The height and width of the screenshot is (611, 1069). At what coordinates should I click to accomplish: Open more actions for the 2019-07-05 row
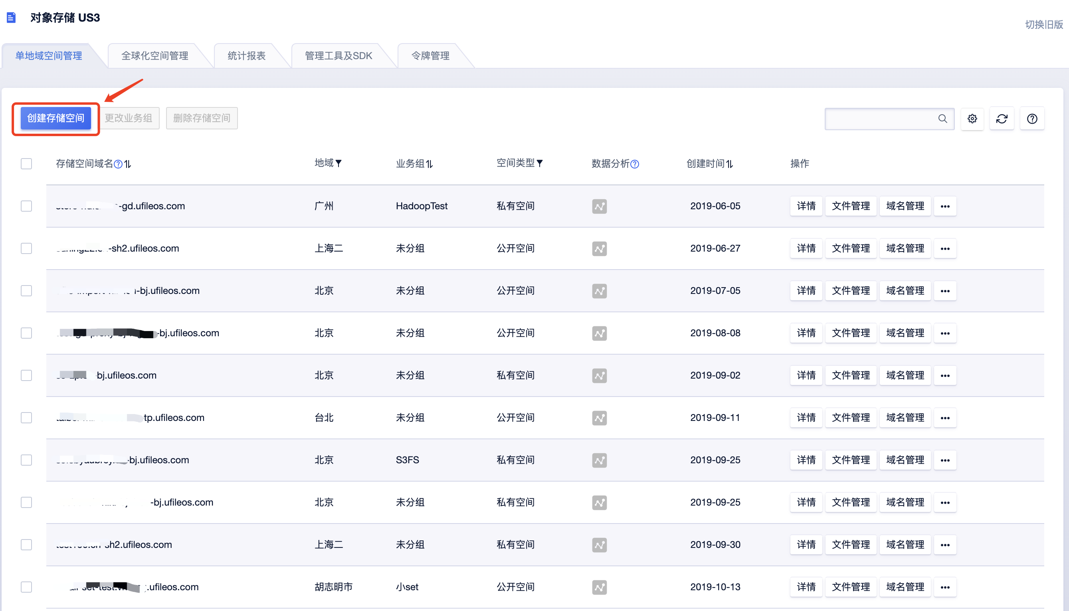pos(944,291)
